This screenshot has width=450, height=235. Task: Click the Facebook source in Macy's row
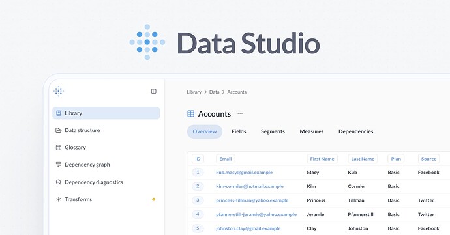click(x=428, y=173)
